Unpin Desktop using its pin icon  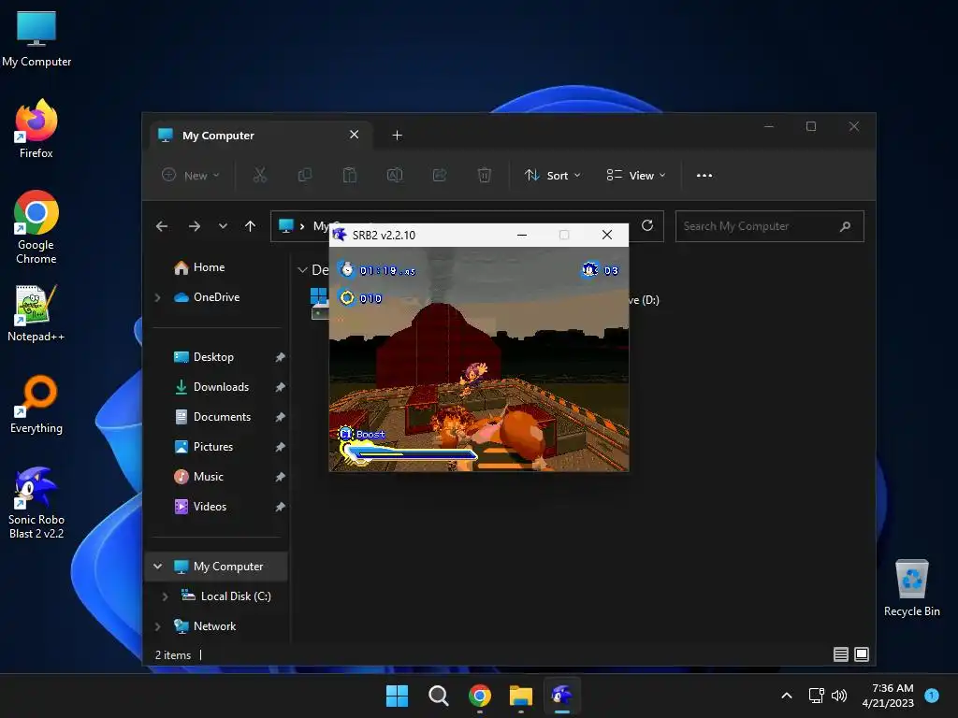pos(280,357)
